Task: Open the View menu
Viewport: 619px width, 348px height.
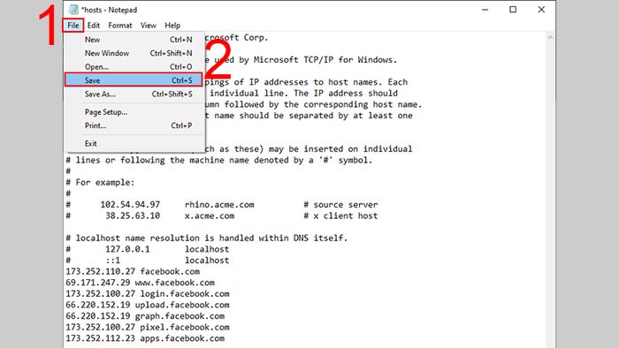Action: (148, 26)
